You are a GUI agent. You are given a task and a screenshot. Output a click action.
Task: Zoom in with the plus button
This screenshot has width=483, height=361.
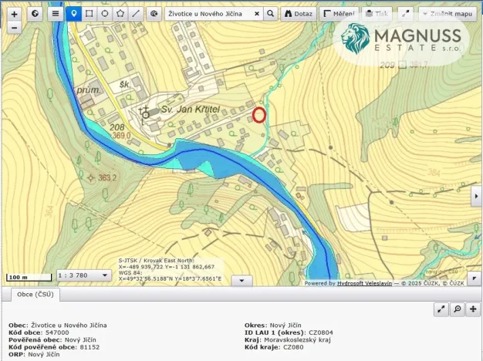(x=14, y=14)
